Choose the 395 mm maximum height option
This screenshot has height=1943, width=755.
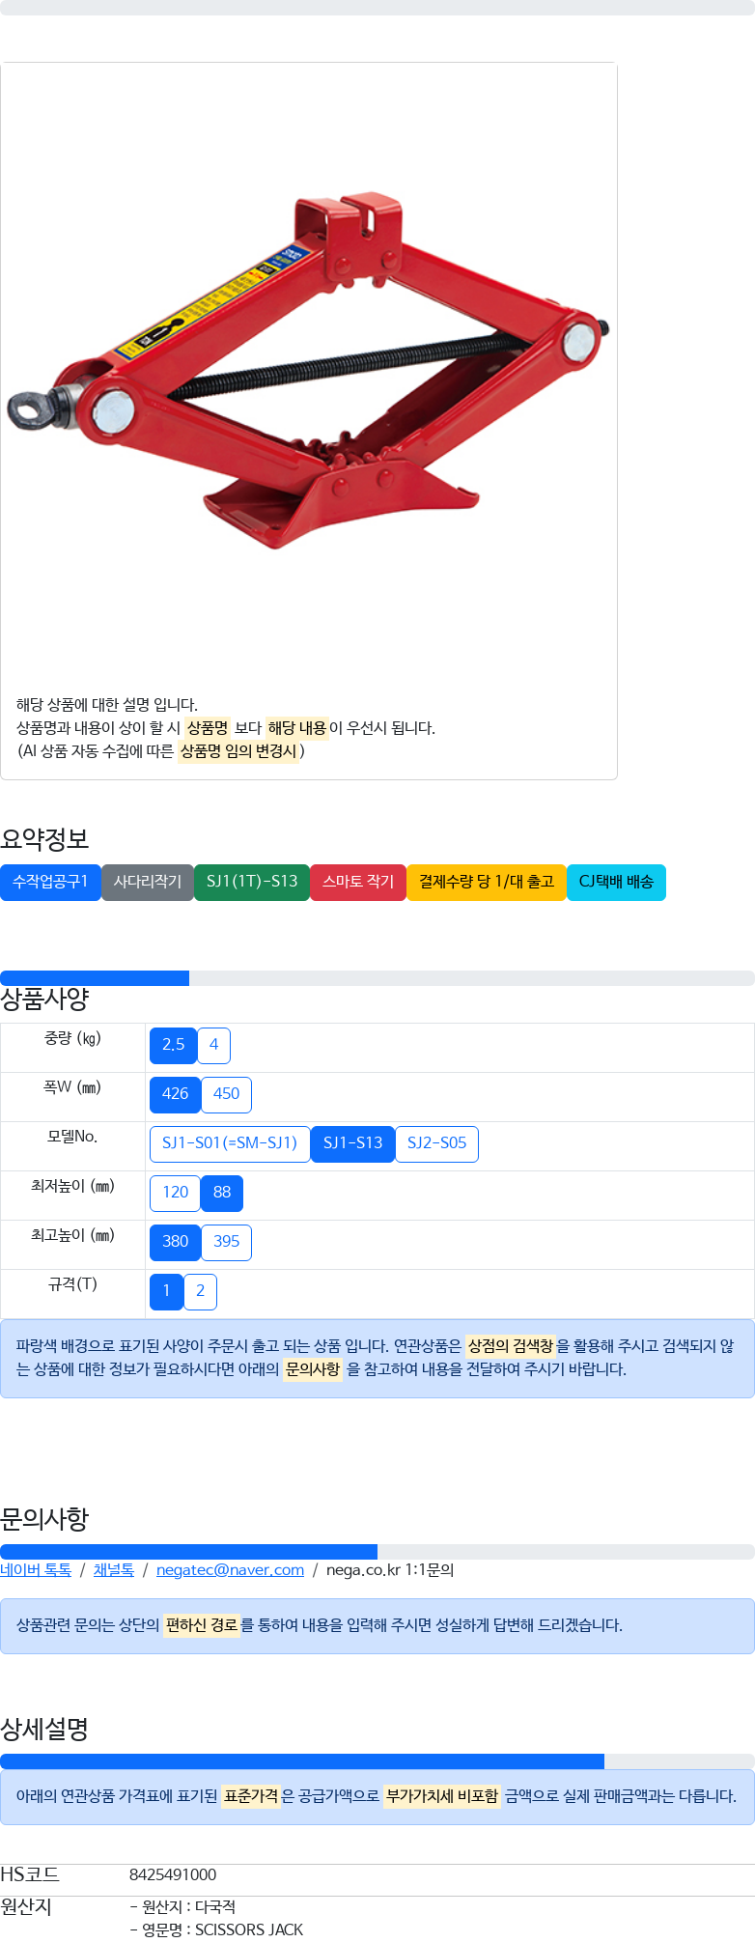226,1242
